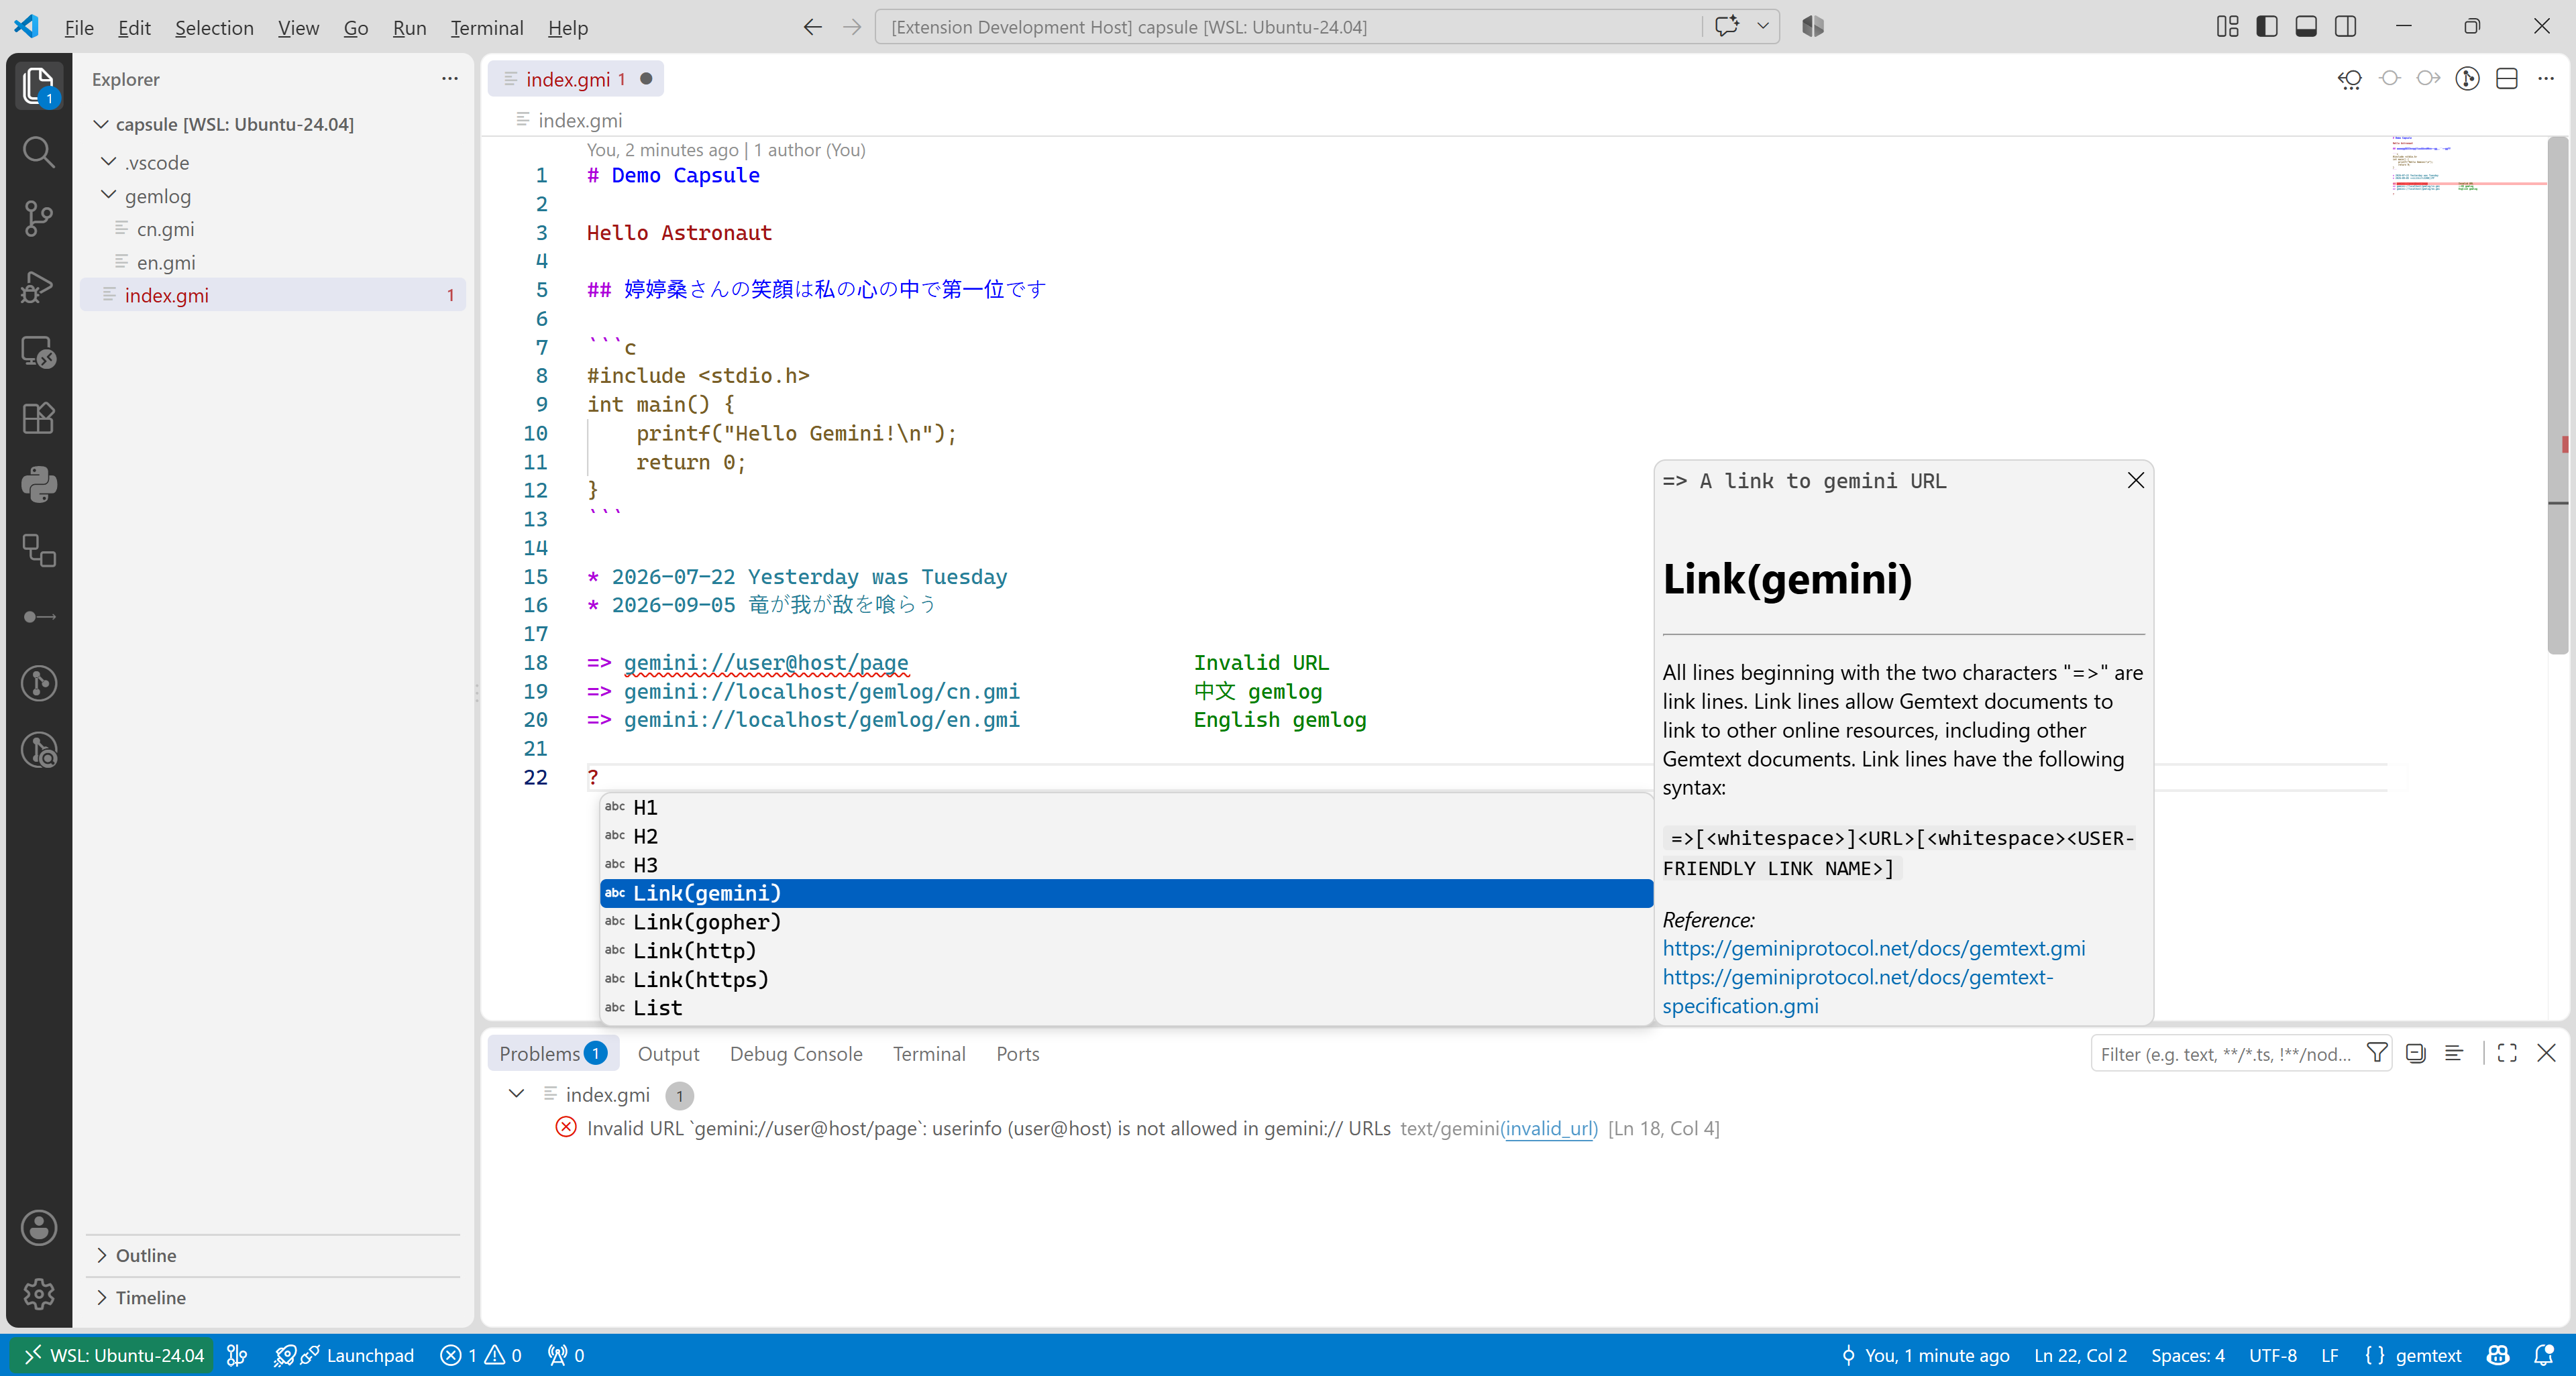
Task: Collapse the .vscode folder
Action: pyautogui.click(x=109, y=162)
